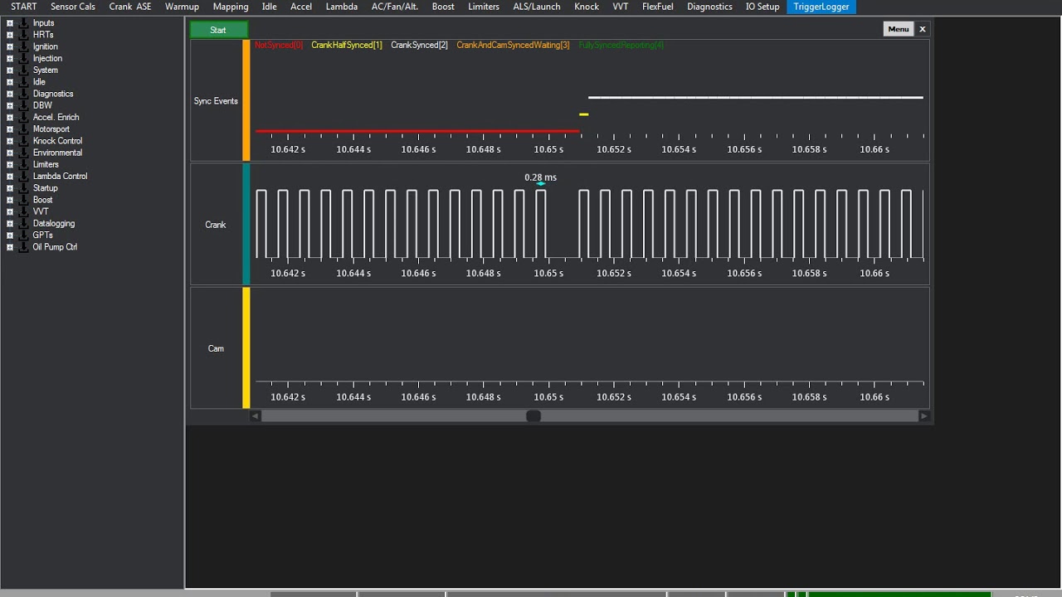Open the Warmup tab
Viewport: 1062px width, 597px height.
click(182, 7)
